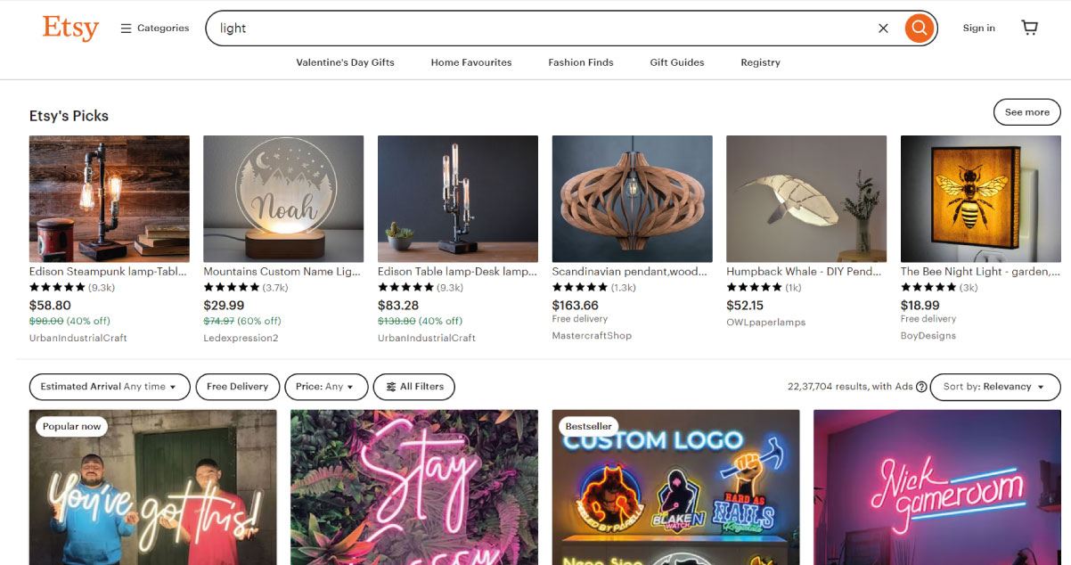The height and width of the screenshot is (565, 1071).
Task: Expand the Price: Any dropdown
Action: [326, 387]
